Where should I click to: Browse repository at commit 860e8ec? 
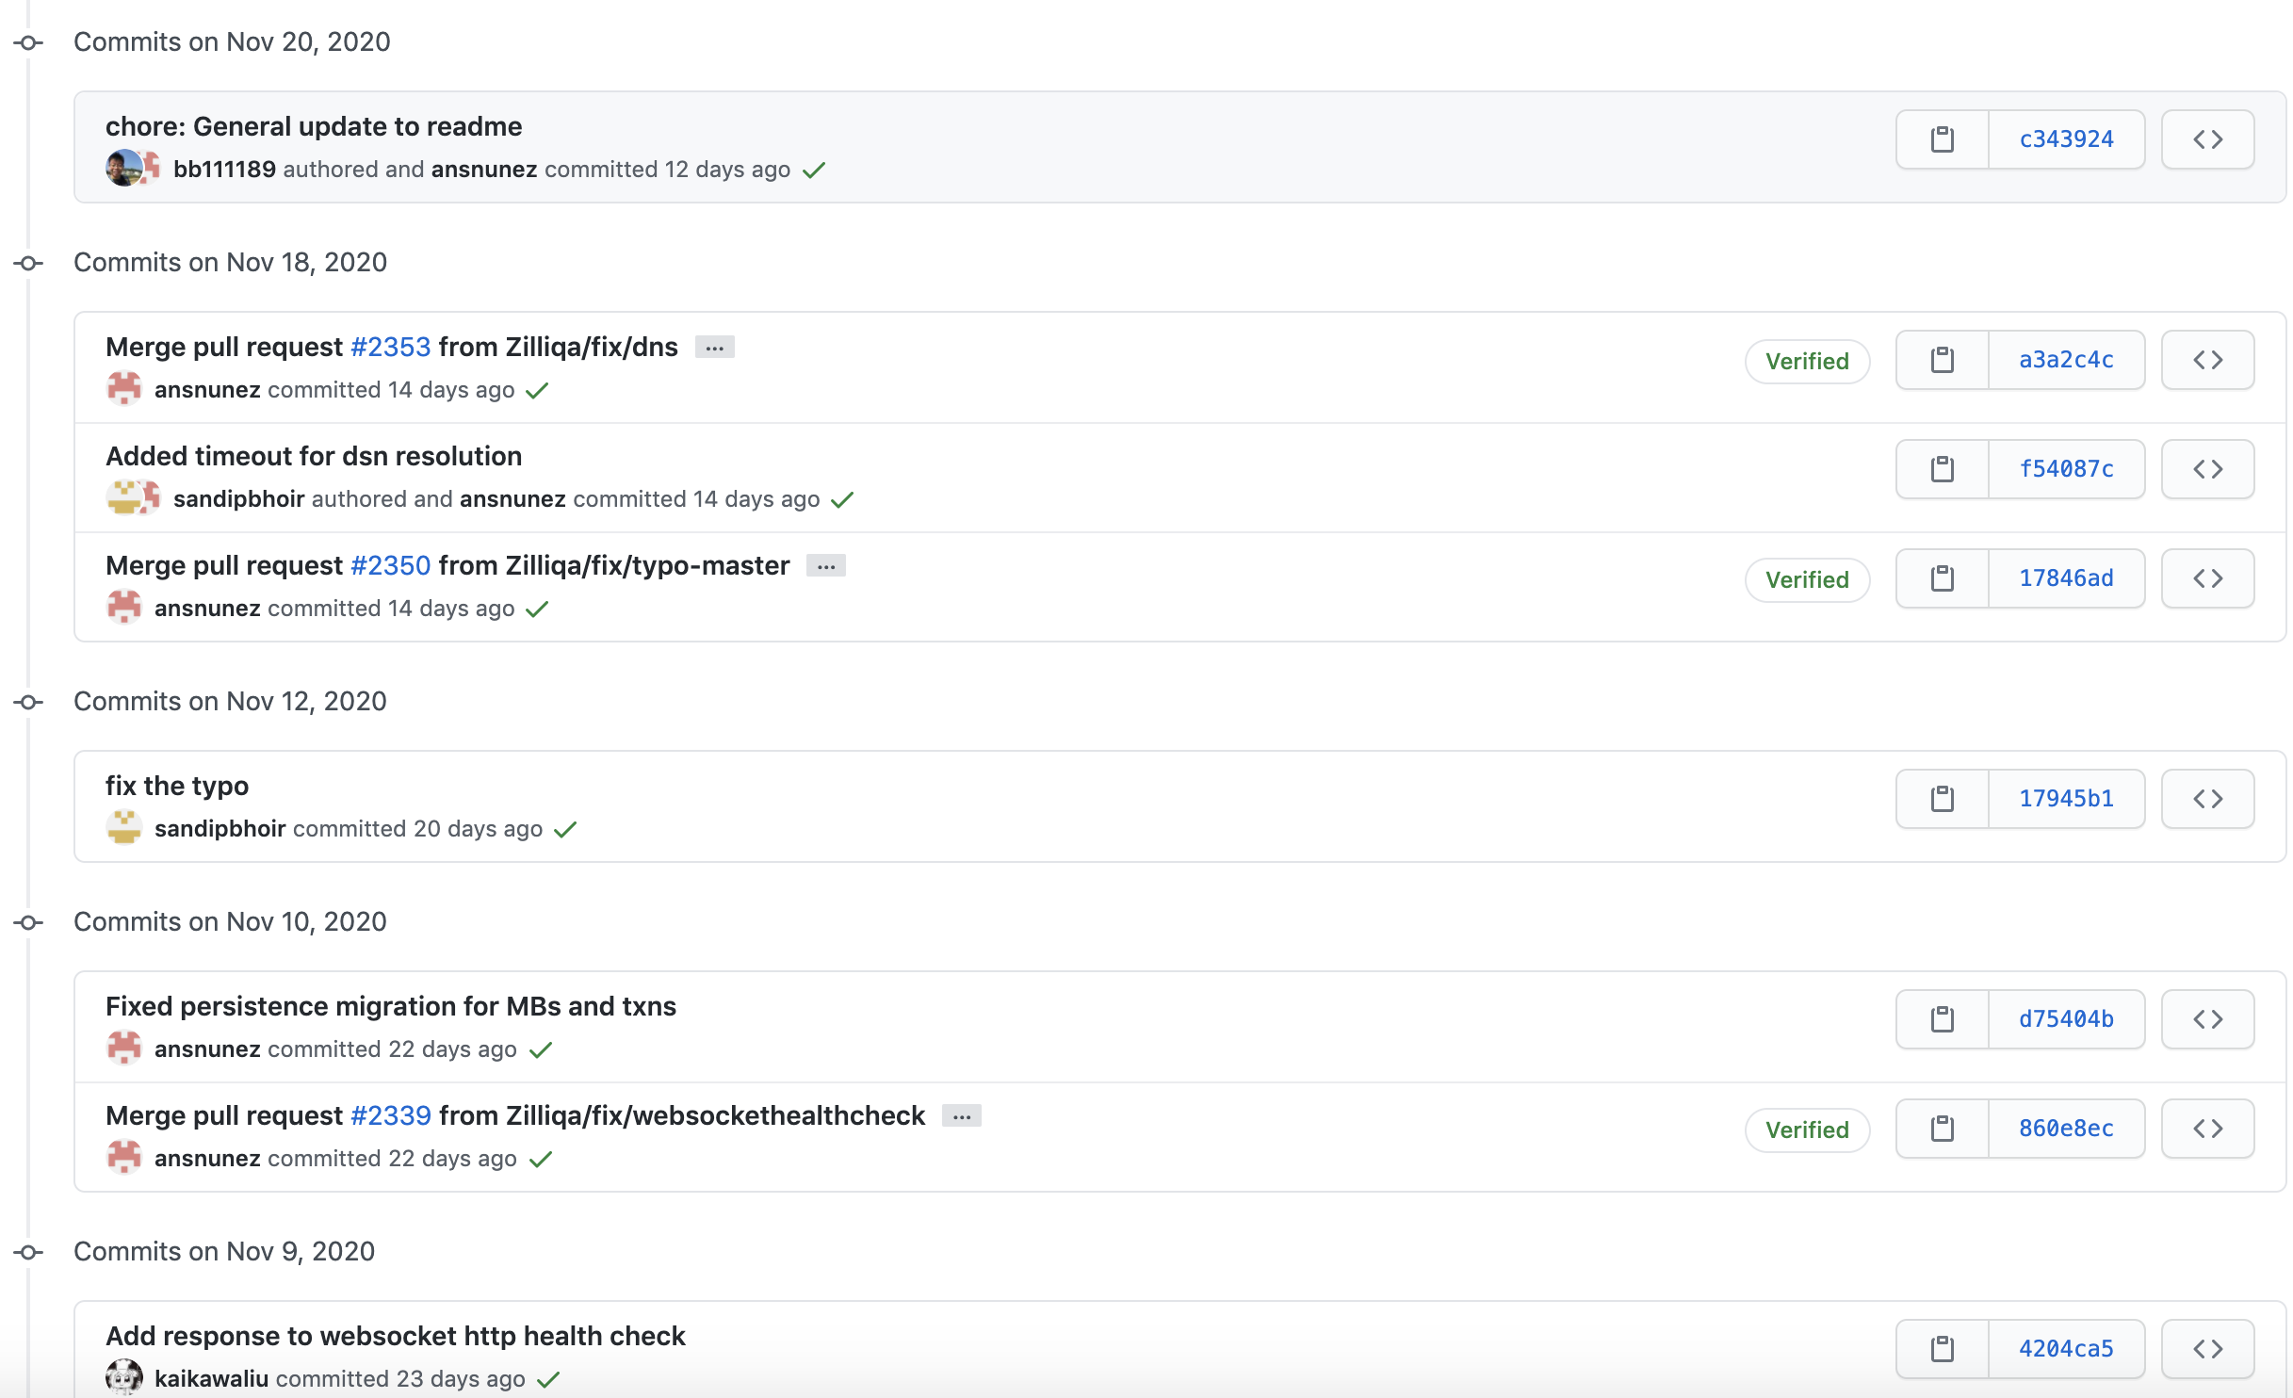[2207, 1129]
